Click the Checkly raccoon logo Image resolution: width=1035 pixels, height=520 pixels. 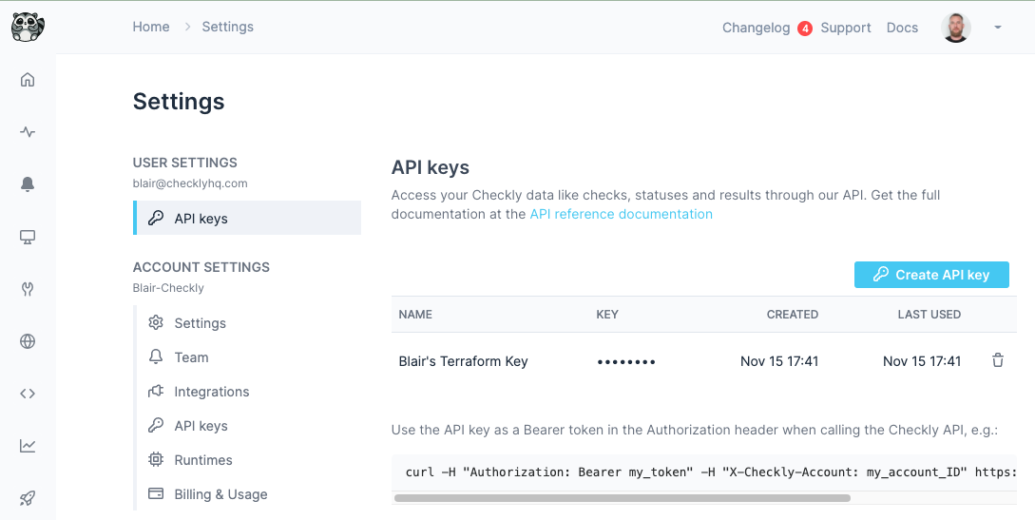point(28,27)
